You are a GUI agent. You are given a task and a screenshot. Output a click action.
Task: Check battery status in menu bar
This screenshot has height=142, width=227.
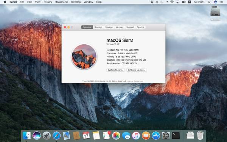[184, 2]
